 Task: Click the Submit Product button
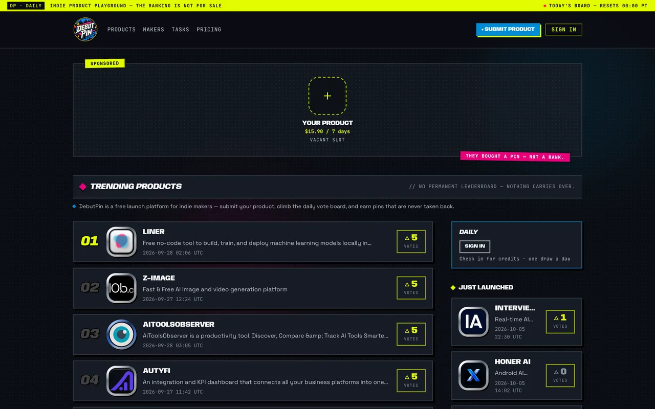click(x=508, y=30)
